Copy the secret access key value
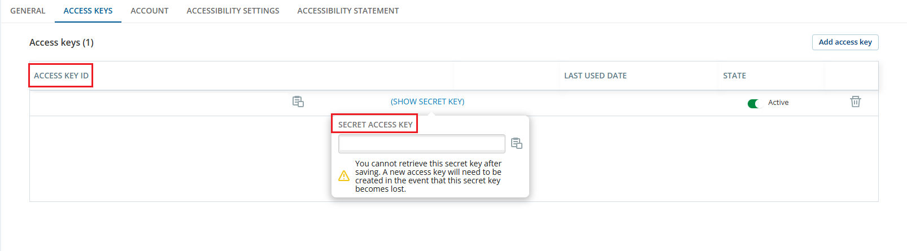 tap(516, 143)
